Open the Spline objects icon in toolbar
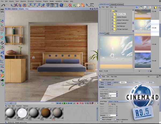Image resolution: width=161 pixels, height=124 pixels. click(65, 5)
